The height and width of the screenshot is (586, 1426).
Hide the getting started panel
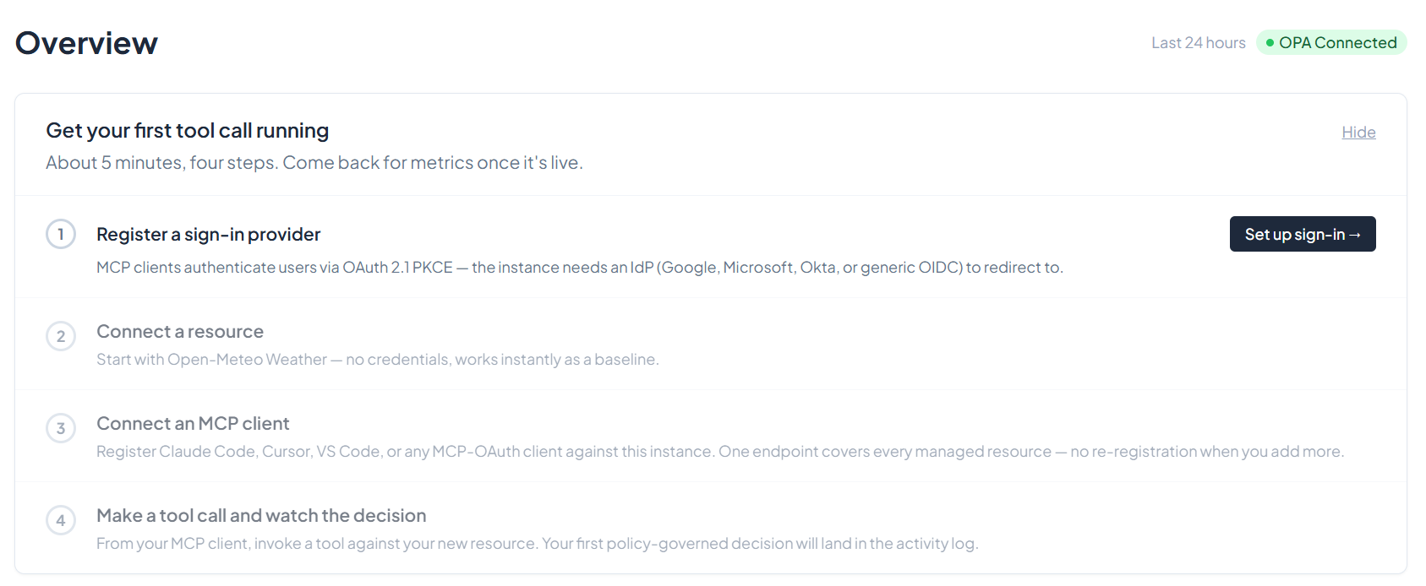pos(1358,132)
